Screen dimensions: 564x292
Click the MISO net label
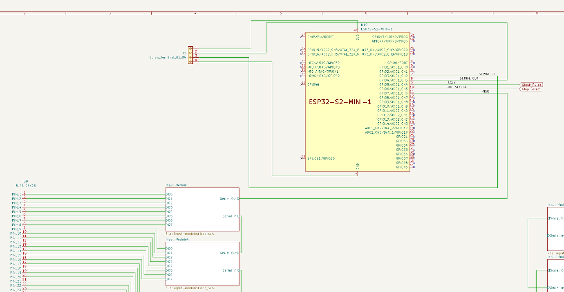click(486, 91)
